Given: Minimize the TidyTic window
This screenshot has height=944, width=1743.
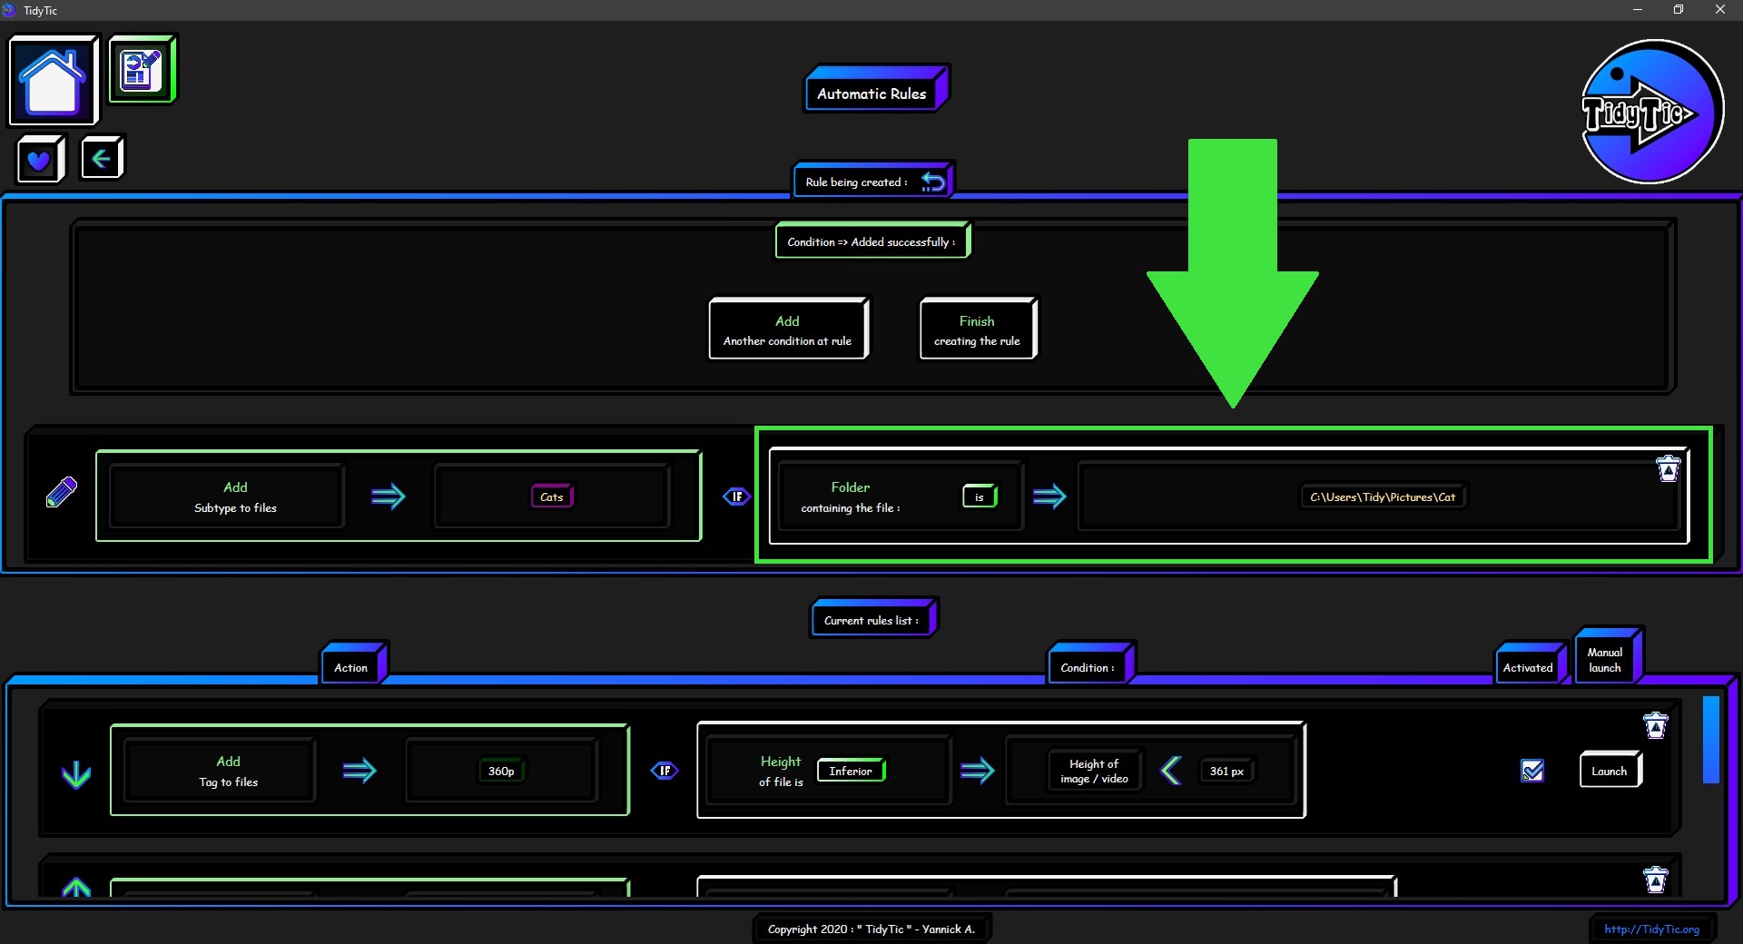Looking at the screenshot, I should coord(1638,10).
